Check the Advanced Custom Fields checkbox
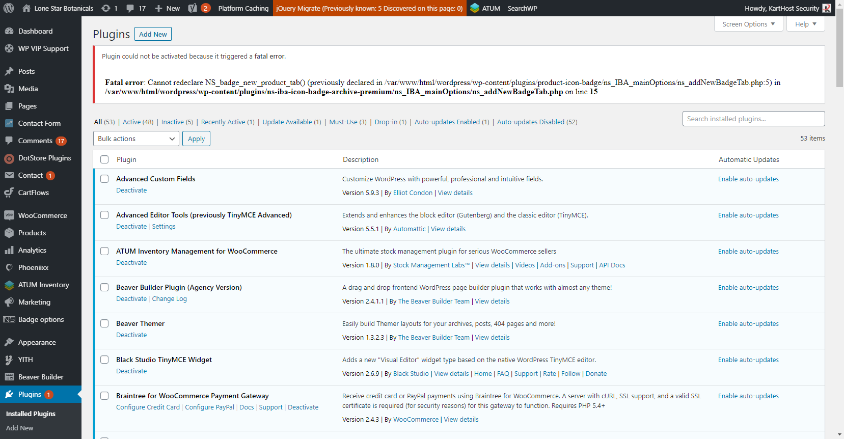Viewport: 844px width, 439px height. click(x=104, y=179)
